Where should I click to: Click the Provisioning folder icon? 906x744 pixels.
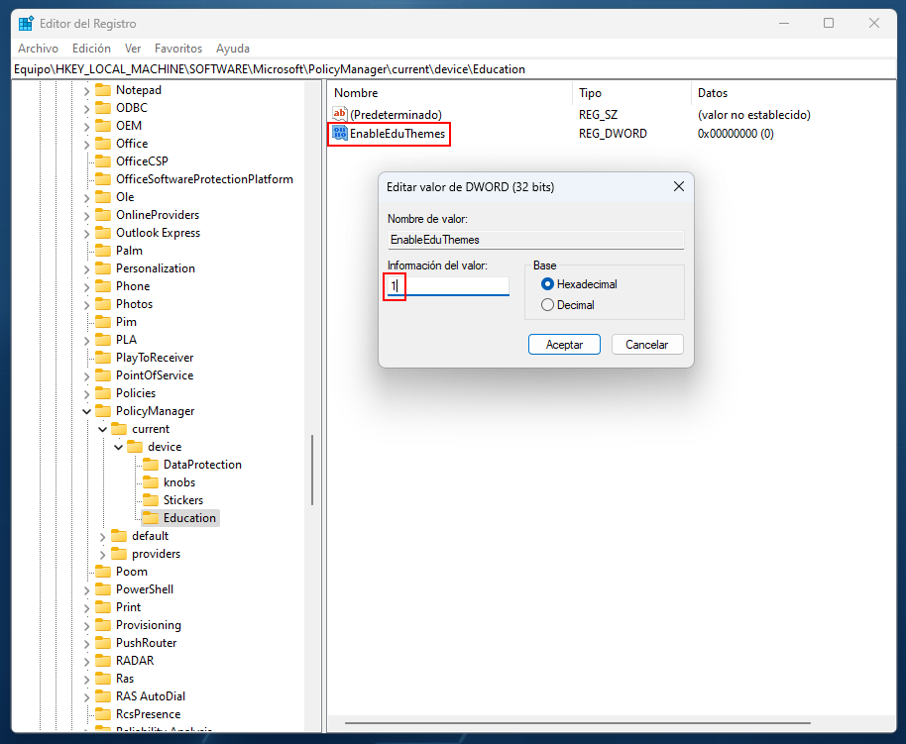point(103,625)
